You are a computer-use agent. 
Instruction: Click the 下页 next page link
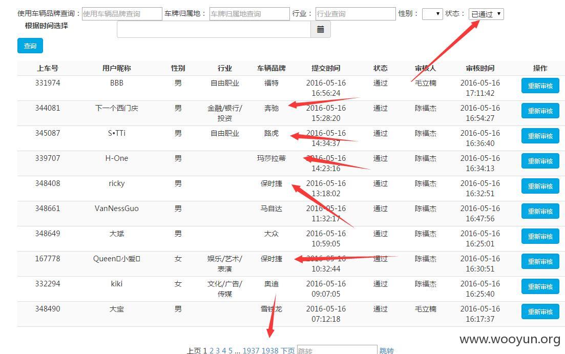pos(287,350)
